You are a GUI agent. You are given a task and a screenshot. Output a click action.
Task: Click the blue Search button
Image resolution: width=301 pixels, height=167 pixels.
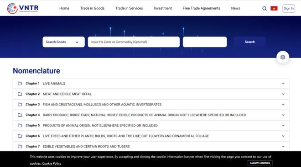point(249,42)
